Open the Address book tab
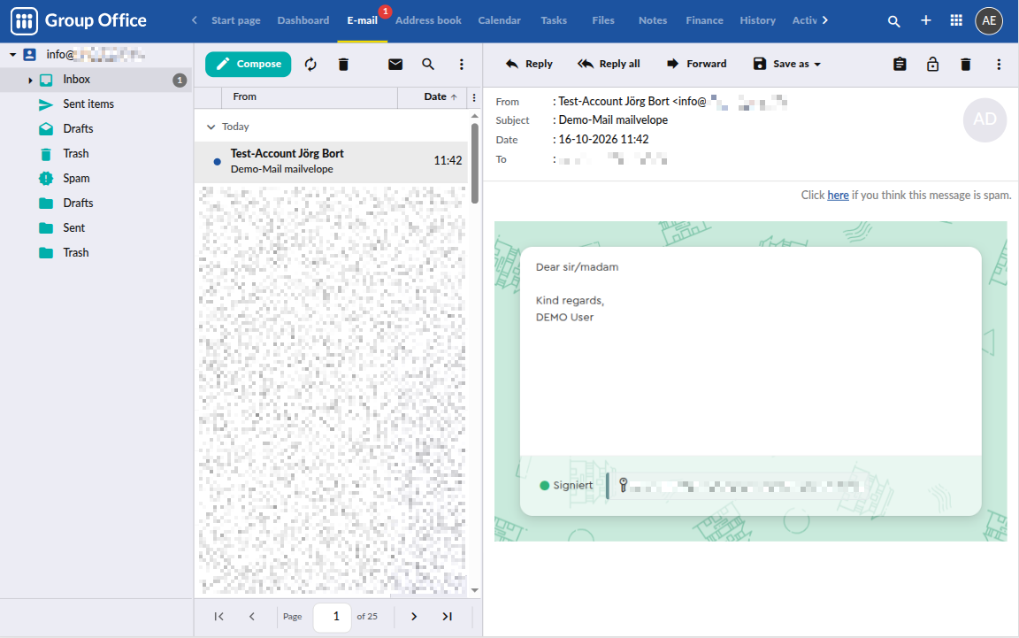Screen dimensions: 1019x638 click(428, 21)
